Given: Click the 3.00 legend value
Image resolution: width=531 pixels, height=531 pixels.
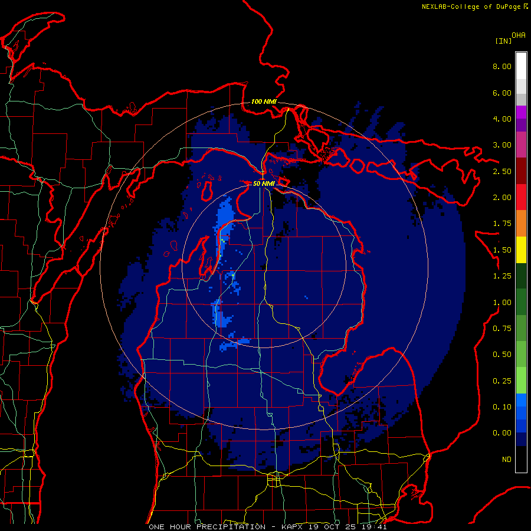Looking at the screenshot, I should pyautogui.click(x=502, y=145).
